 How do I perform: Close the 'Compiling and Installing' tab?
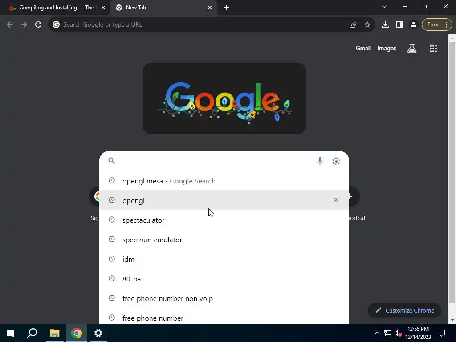103,8
